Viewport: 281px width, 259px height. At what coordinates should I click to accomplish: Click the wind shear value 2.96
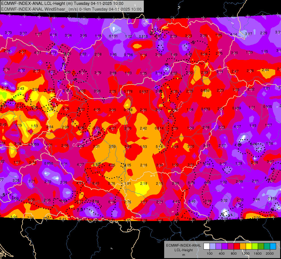coord(36,89)
